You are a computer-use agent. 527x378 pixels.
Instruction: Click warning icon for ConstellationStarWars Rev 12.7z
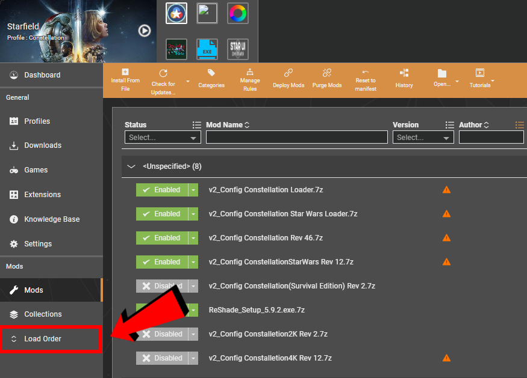446,262
